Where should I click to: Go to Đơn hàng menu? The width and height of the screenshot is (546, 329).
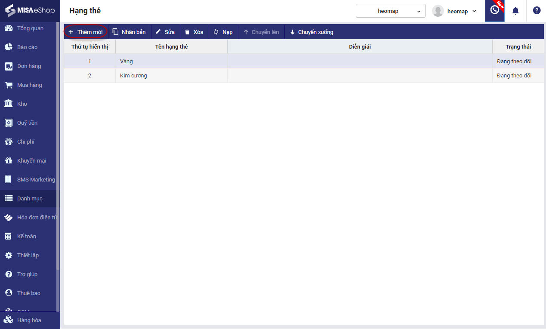(x=29, y=66)
